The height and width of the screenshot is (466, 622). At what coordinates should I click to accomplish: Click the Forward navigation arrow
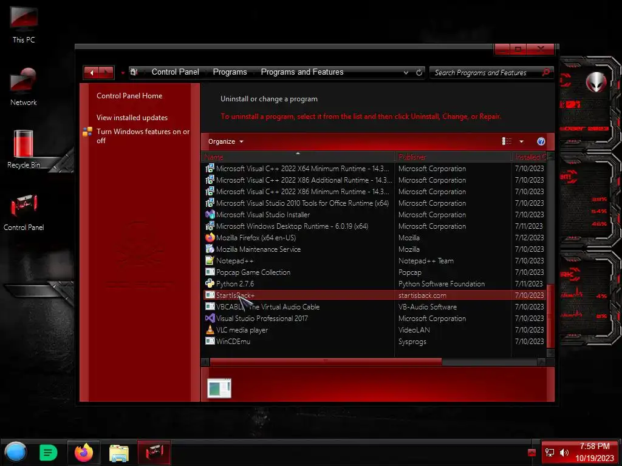tap(106, 73)
